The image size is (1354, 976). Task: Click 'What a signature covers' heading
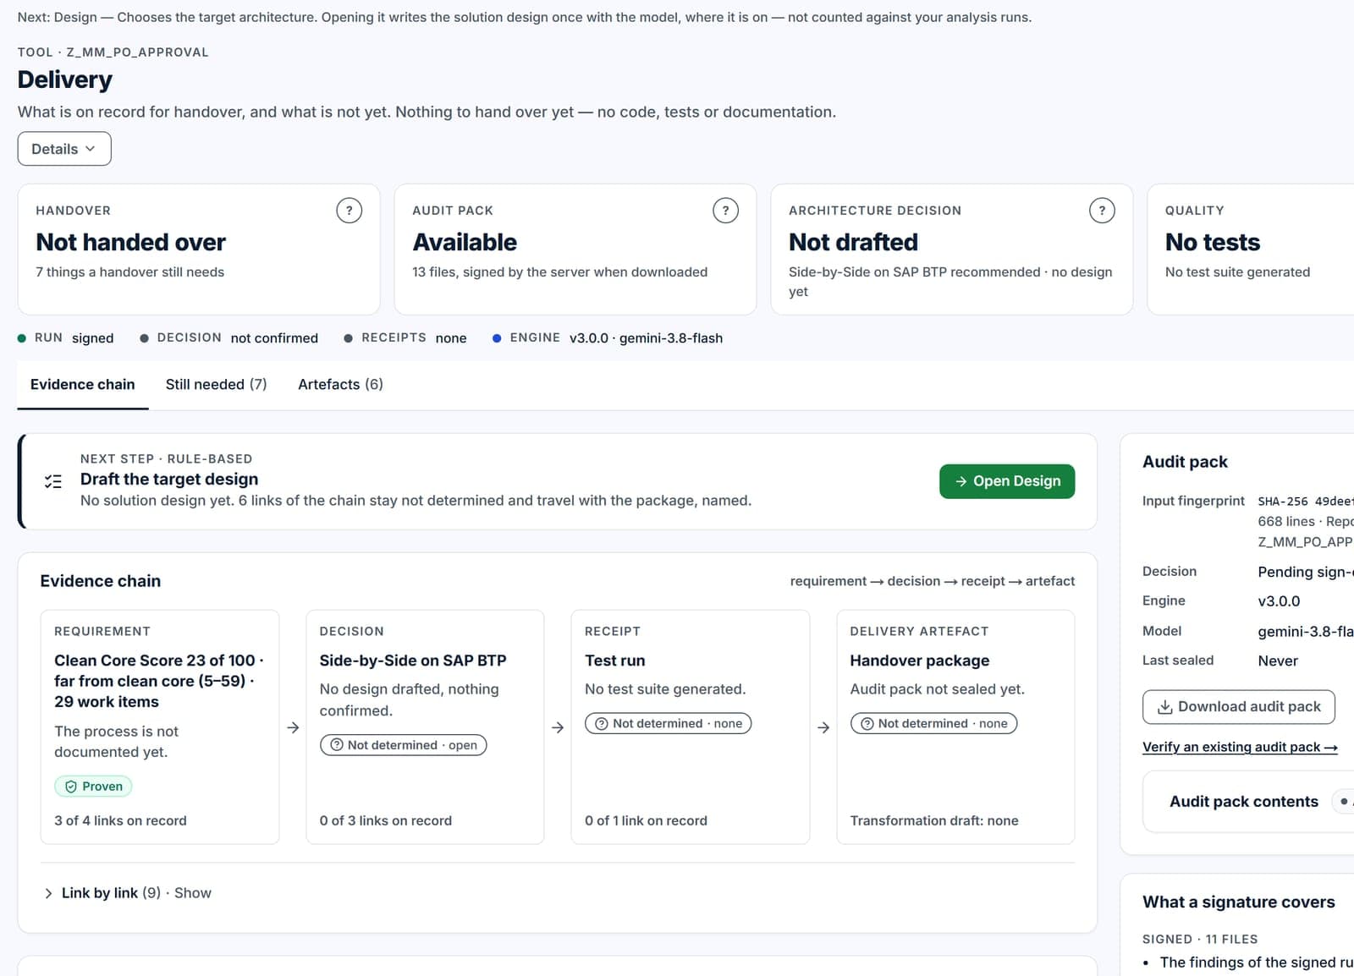coord(1239,902)
